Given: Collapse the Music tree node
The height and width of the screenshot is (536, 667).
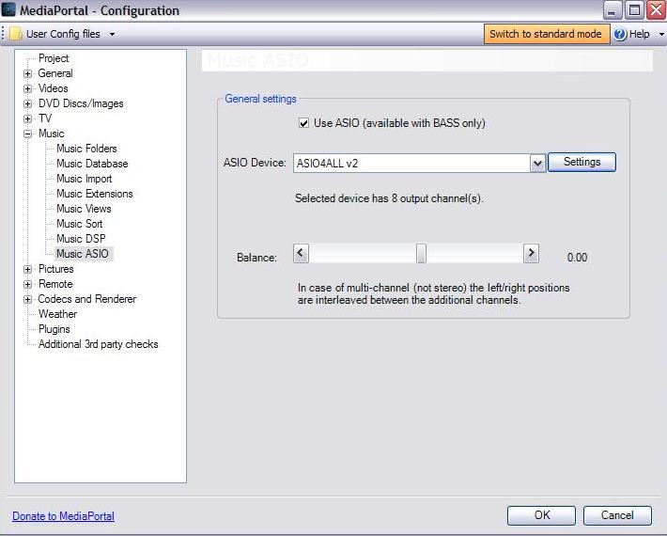Looking at the screenshot, I should [28, 134].
